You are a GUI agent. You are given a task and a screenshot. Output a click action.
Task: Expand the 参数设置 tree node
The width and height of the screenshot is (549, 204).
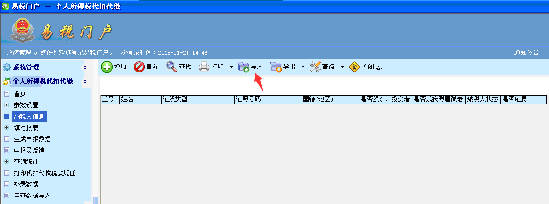coord(6,105)
